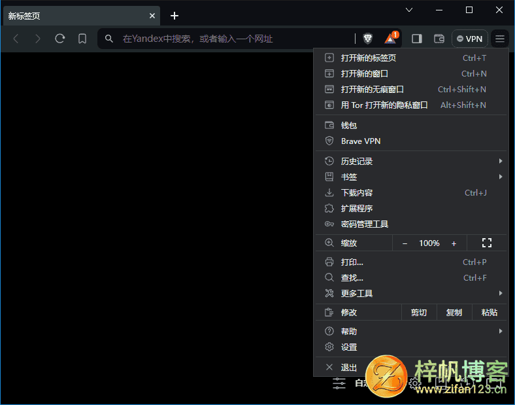Increase zoom with the plus button

454,243
